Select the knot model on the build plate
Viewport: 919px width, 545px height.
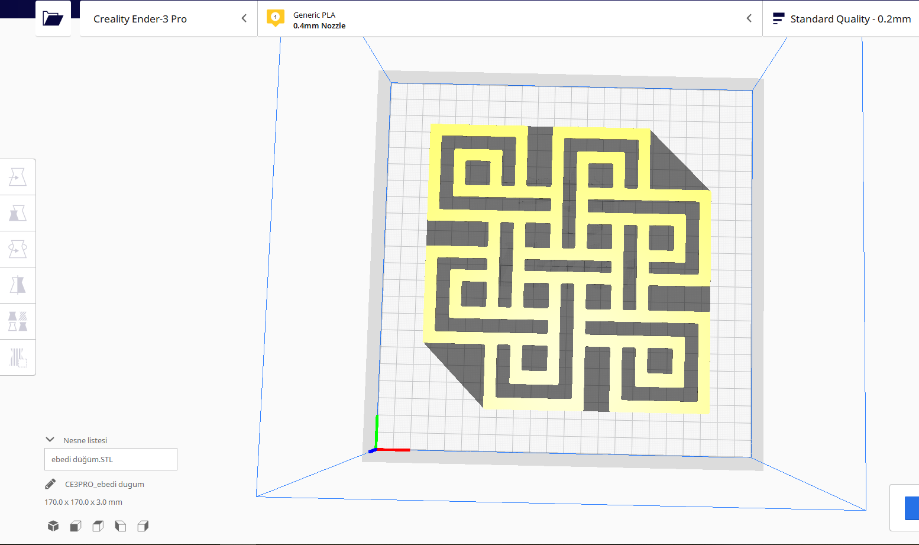coord(568,269)
